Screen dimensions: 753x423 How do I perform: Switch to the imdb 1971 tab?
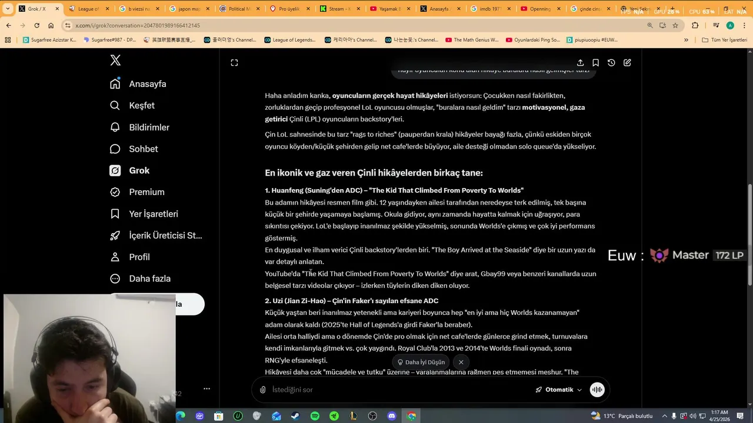490,9
